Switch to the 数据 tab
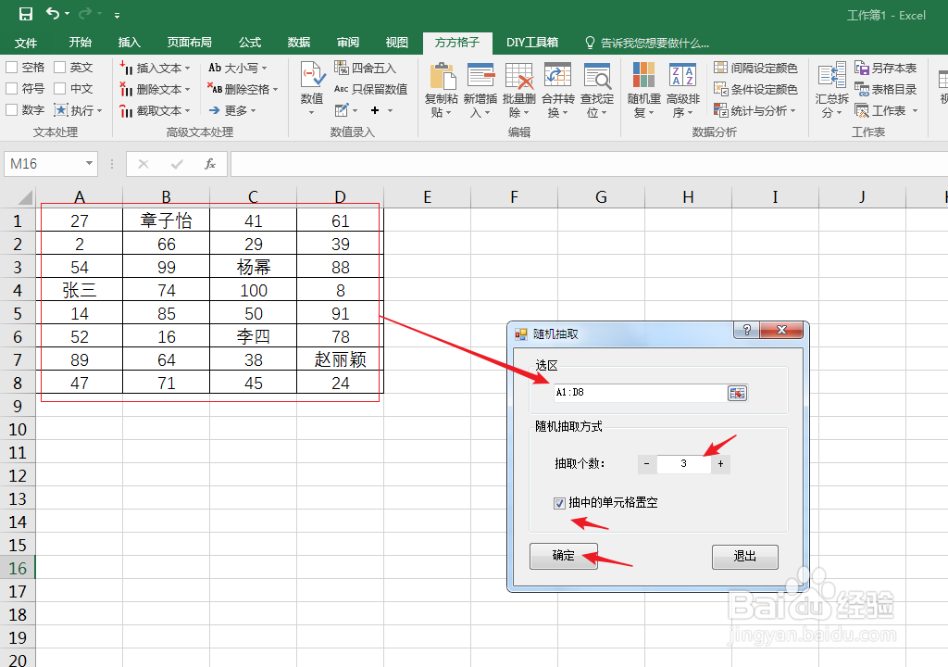This screenshot has height=667, width=948. pos(299,43)
